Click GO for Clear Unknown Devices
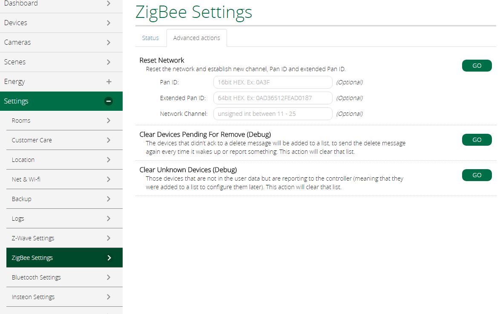This screenshot has height=314, width=500. pos(477,175)
